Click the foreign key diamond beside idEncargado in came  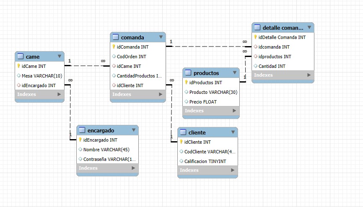click(18, 85)
